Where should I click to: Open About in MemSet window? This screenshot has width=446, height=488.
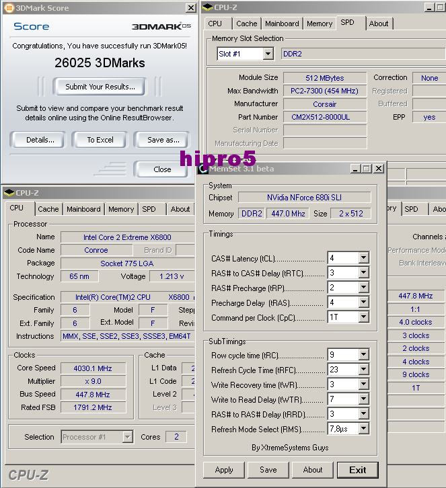(313, 470)
